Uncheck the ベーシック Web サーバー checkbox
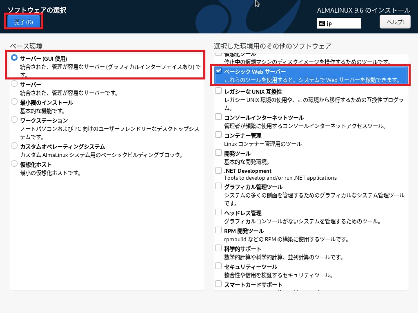The height and width of the screenshot is (313, 418). tap(219, 71)
